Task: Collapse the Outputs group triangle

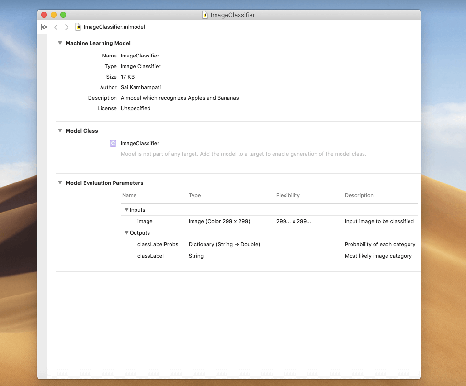Action: coord(126,233)
